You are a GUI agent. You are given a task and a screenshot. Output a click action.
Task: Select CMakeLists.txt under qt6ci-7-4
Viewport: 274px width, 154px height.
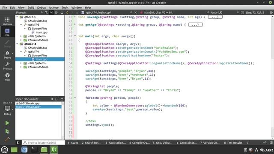[37, 47]
